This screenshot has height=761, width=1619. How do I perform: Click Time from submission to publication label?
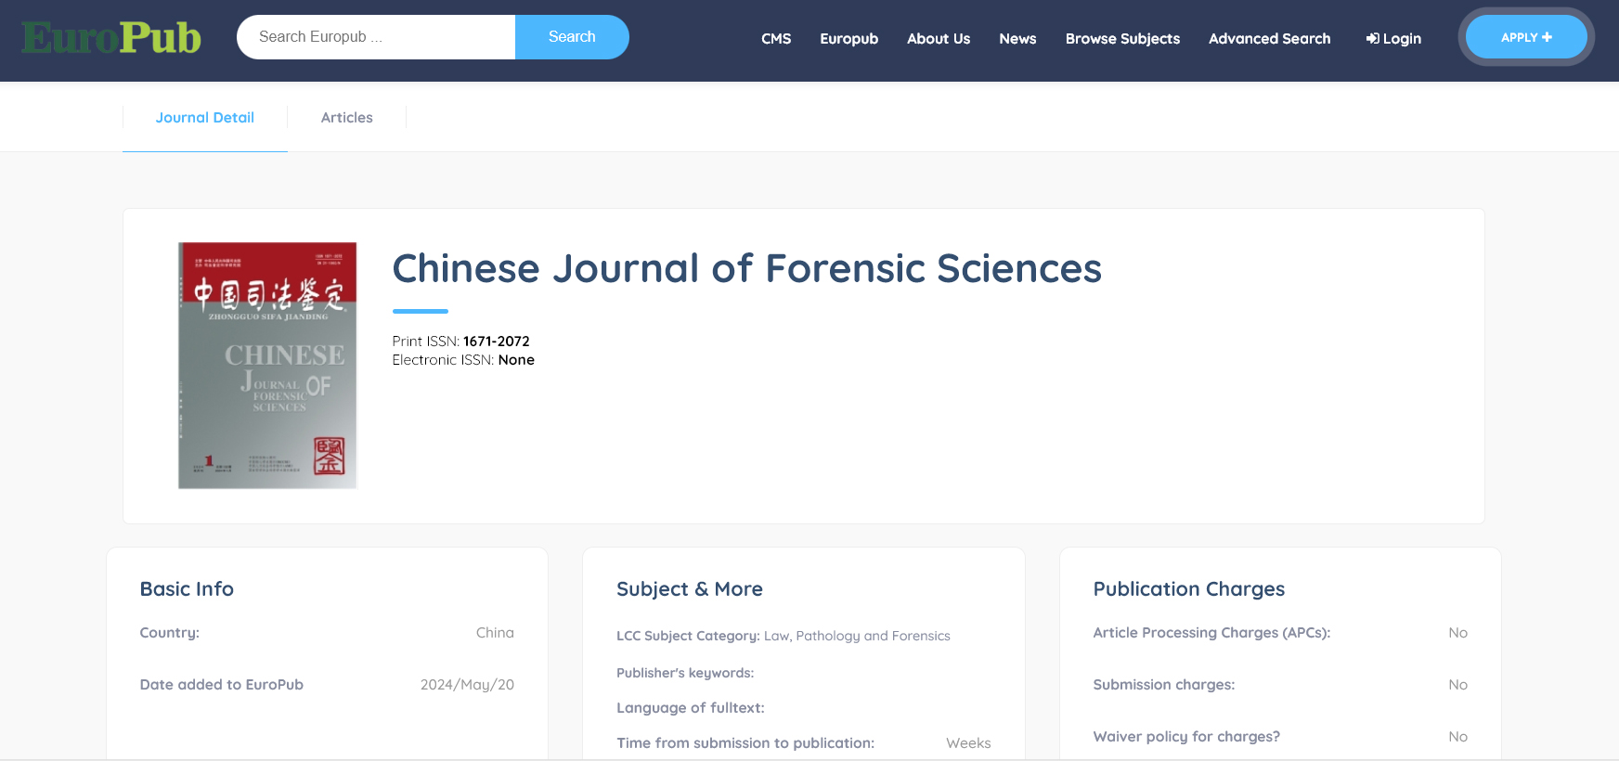coord(745,743)
